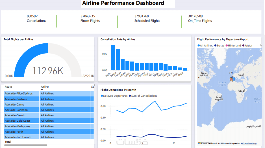Click the Flight Disruptions by Month visual title

pos(118,90)
